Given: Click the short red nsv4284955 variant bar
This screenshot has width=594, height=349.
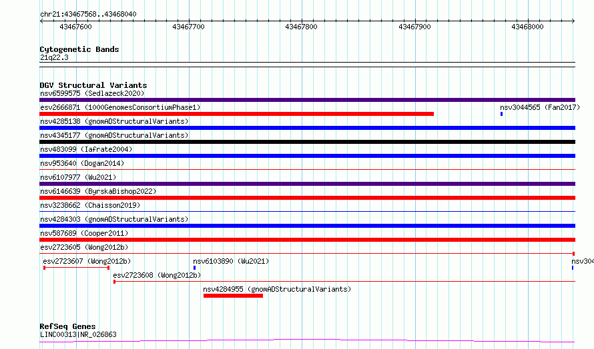Looking at the screenshot, I should [x=233, y=296].
